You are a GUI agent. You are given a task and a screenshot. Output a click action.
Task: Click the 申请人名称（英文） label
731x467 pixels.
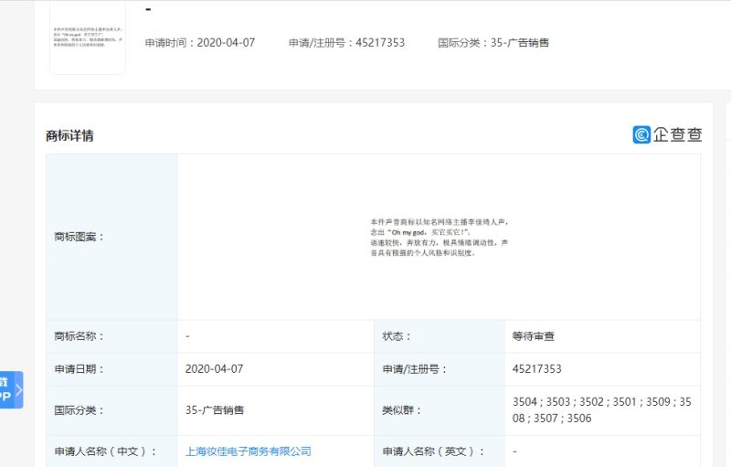pos(434,451)
